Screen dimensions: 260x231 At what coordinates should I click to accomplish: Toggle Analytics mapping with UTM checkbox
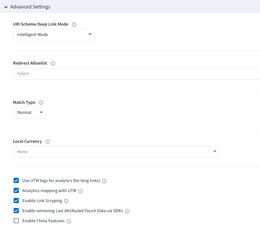tap(16, 190)
